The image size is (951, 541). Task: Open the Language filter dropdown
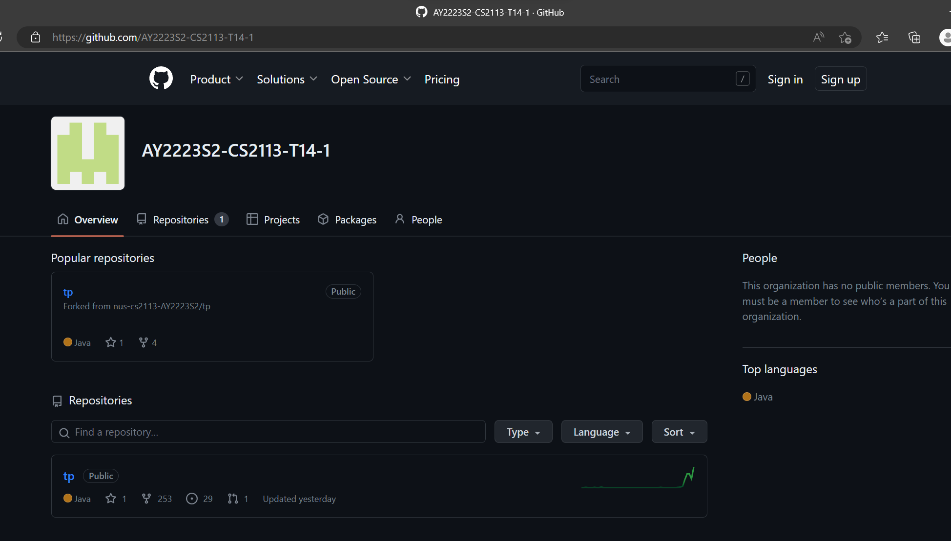(601, 432)
